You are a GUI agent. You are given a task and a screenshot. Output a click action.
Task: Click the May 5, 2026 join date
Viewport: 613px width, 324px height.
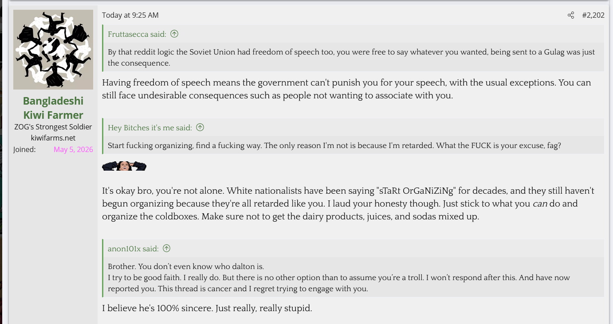pyautogui.click(x=73, y=149)
